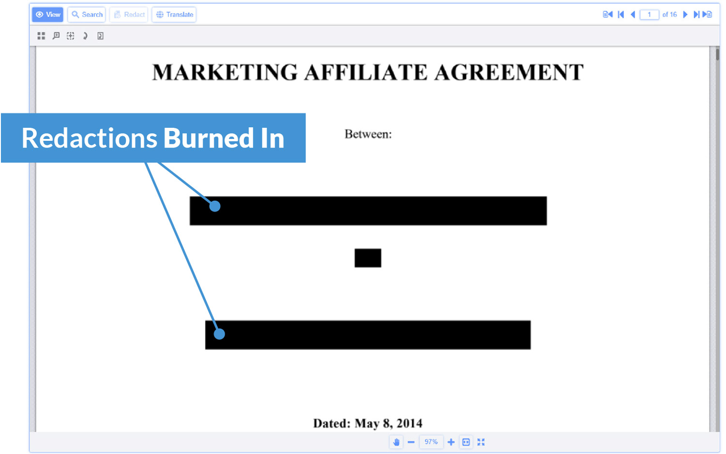Click inside the page number field

tap(650, 15)
